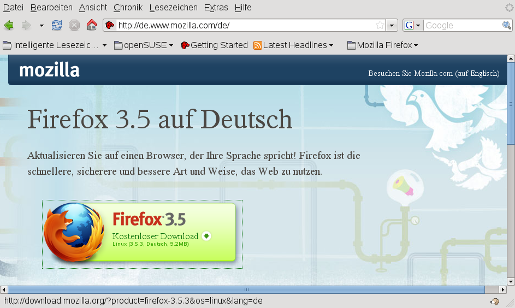Click the Stop loading button
This screenshot has width=515, height=308.
click(x=74, y=25)
